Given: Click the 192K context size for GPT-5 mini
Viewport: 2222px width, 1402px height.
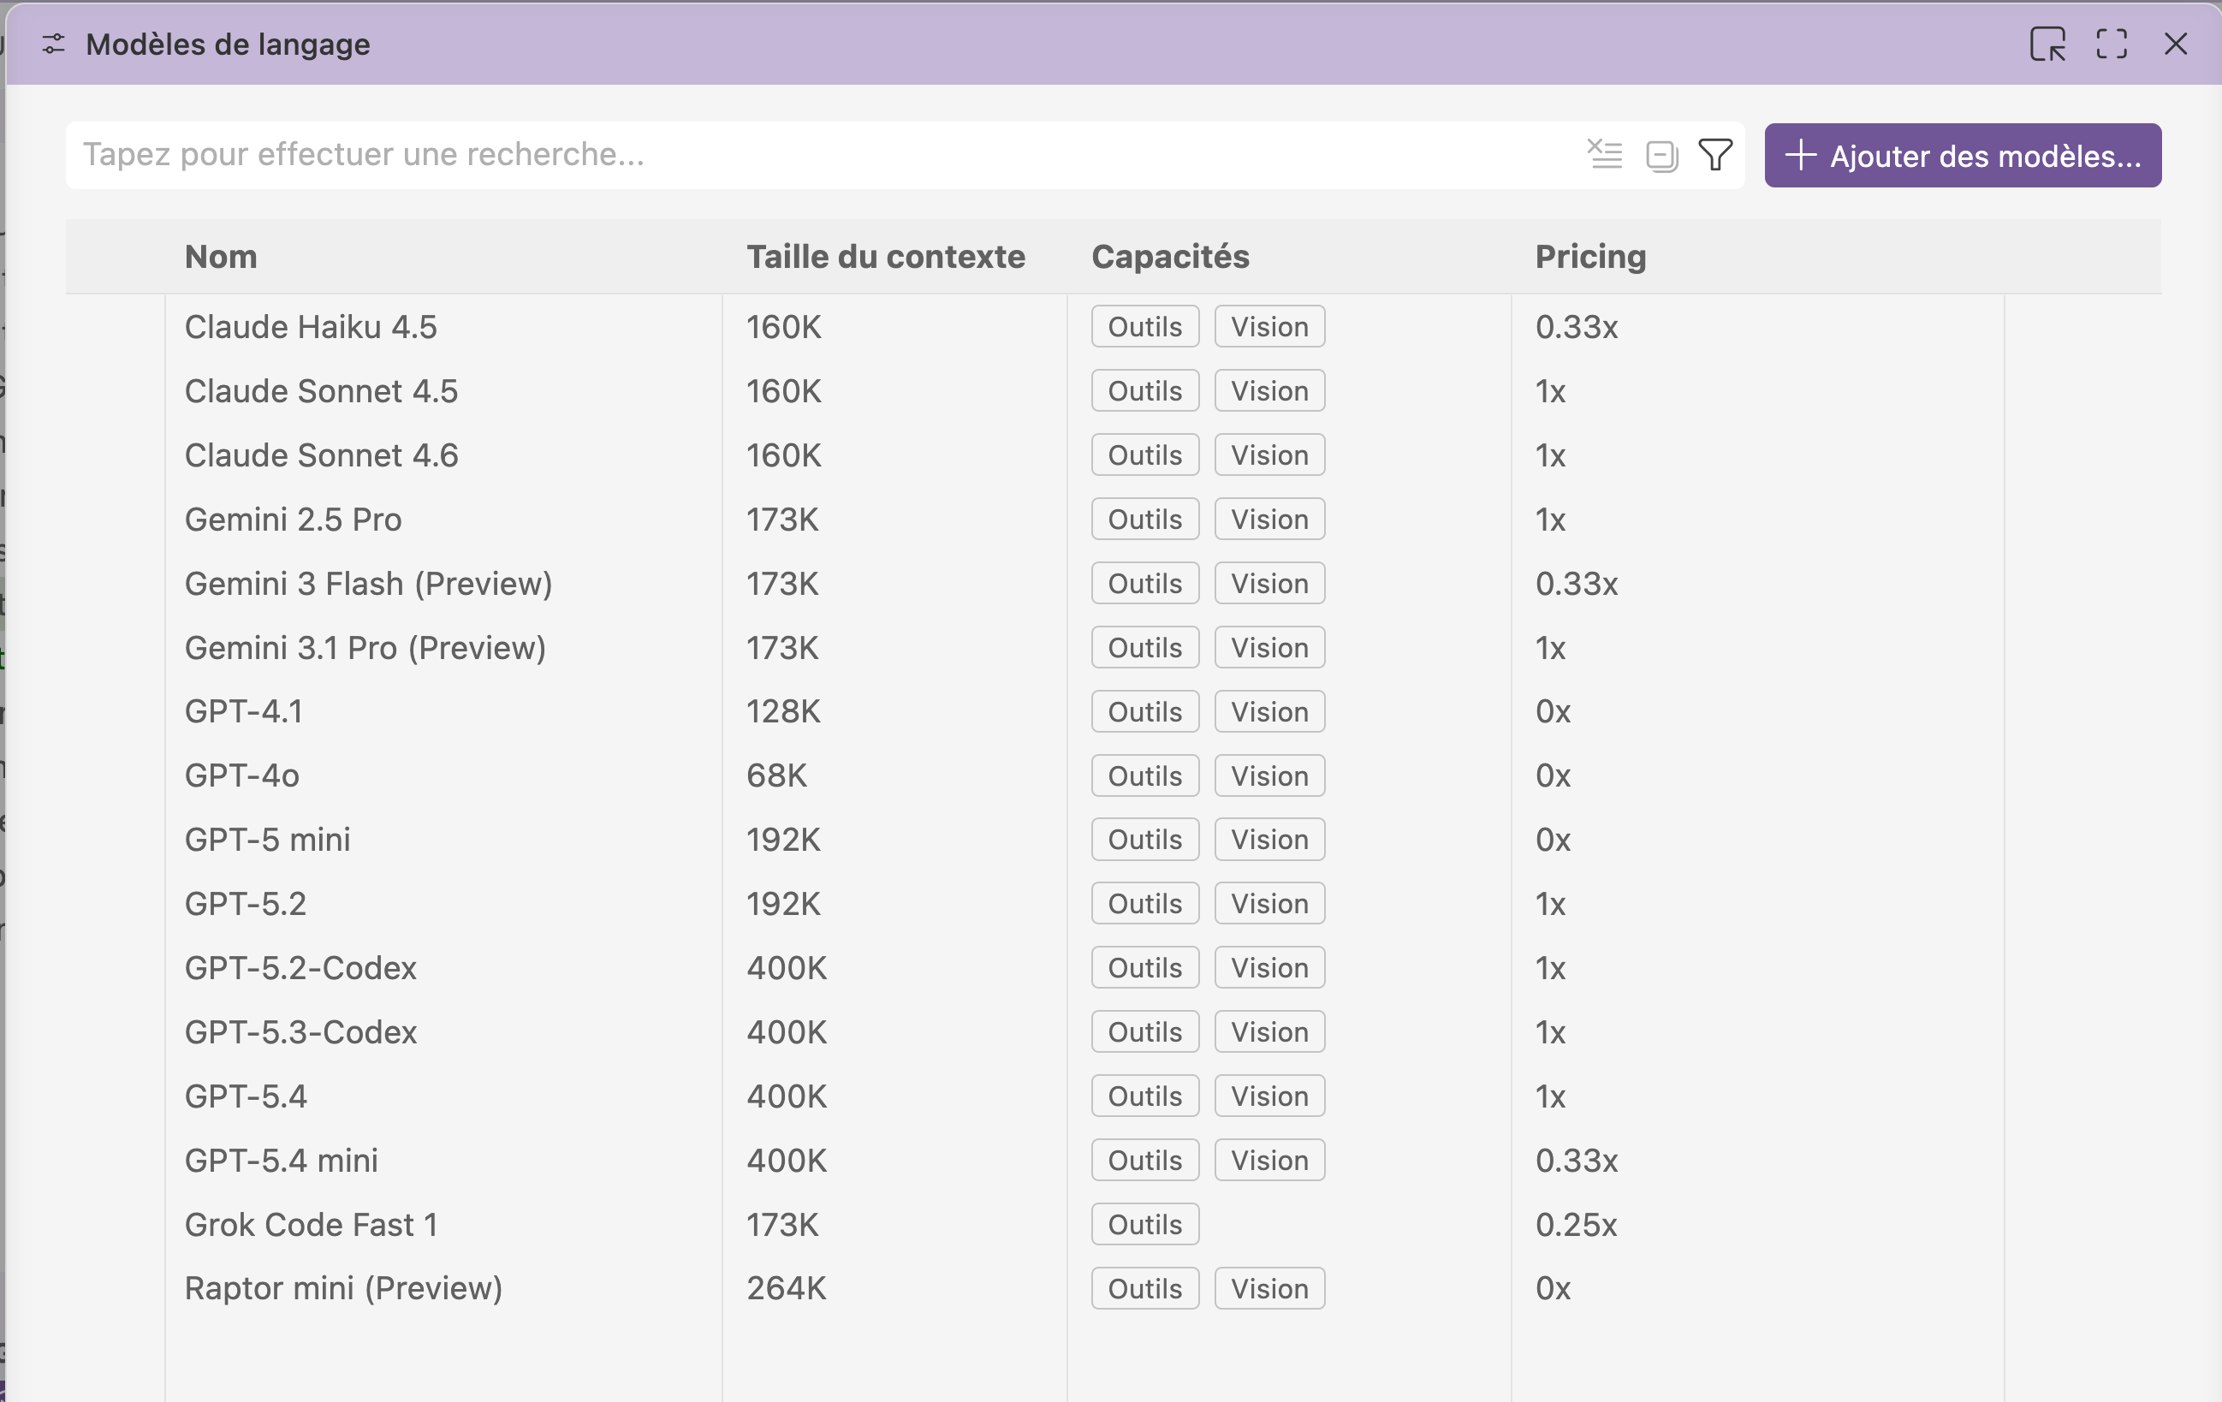Looking at the screenshot, I should pos(783,840).
